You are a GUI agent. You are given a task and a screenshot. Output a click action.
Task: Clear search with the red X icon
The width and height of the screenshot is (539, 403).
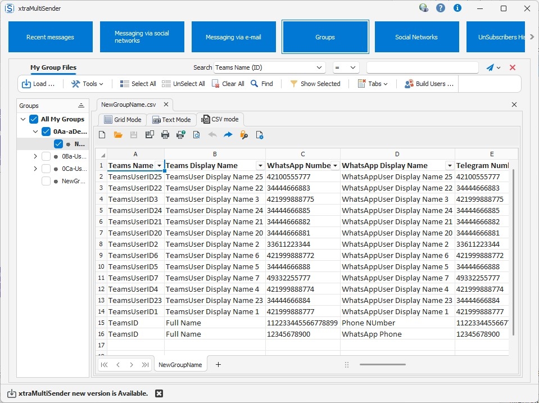[513, 67]
